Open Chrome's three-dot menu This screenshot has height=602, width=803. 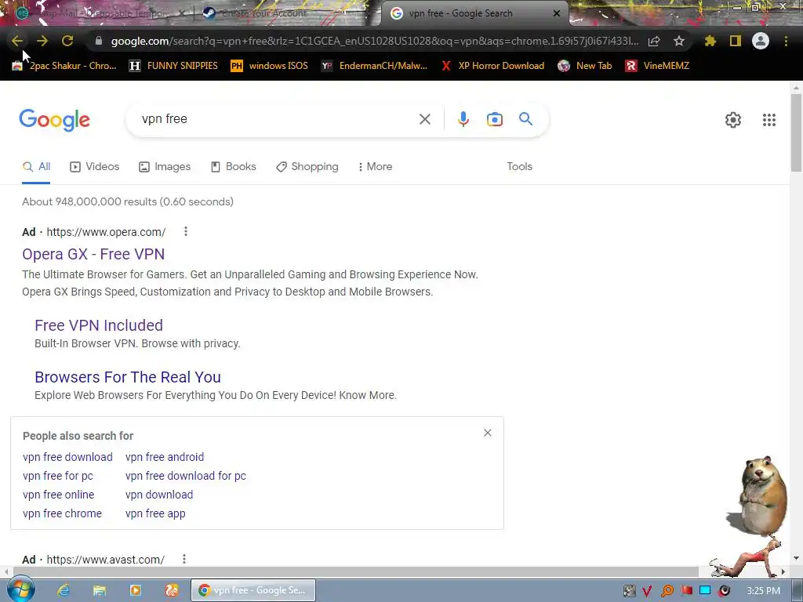tap(786, 41)
